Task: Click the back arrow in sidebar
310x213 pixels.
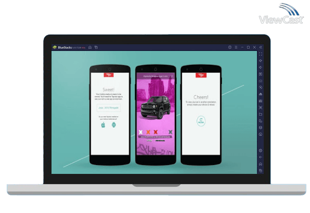Action: 261,157
